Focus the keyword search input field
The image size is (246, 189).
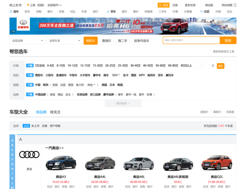point(191,40)
